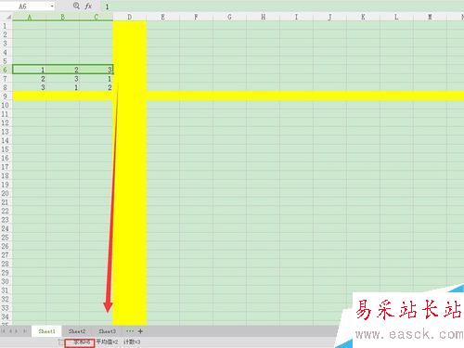Image resolution: width=464 pixels, height=348 pixels.
Task: Switch to the Sheet3 tab
Action: [107, 331]
